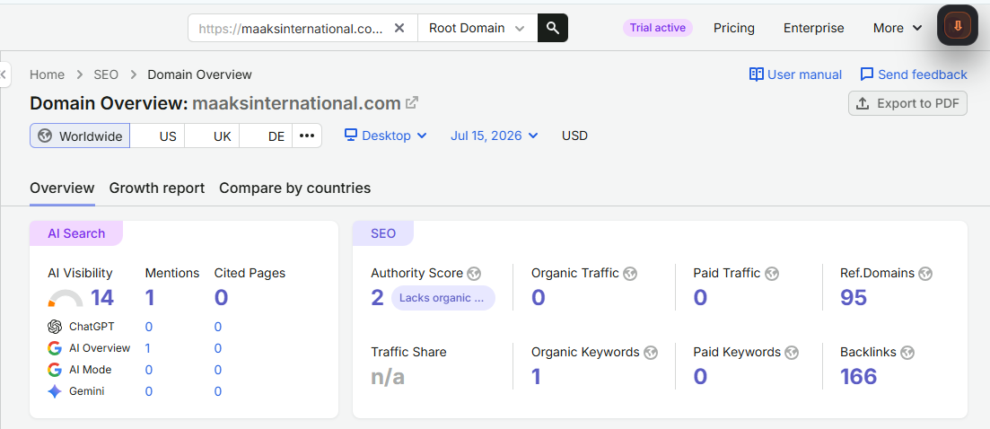Image resolution: width=990 pixels, height=429 pixels.
Task: Open the Desktop device dropdown
Action: point(386,135)
